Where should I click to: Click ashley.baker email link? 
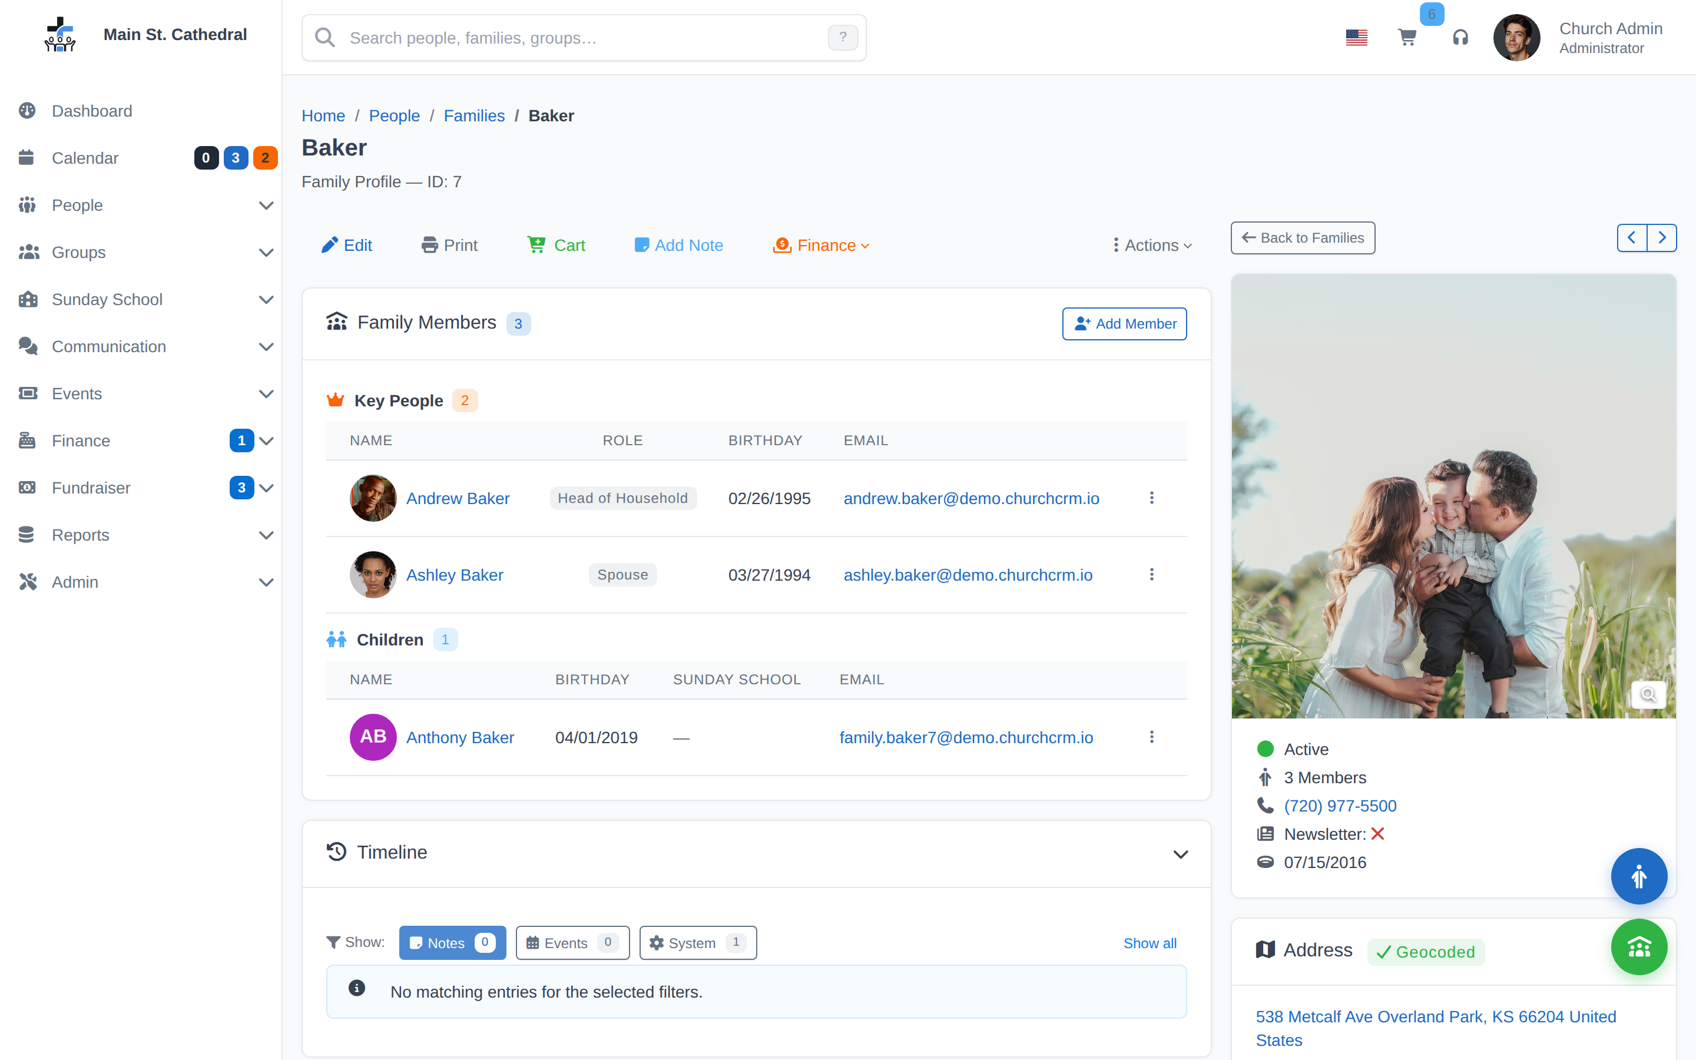[x=968, y=575]
